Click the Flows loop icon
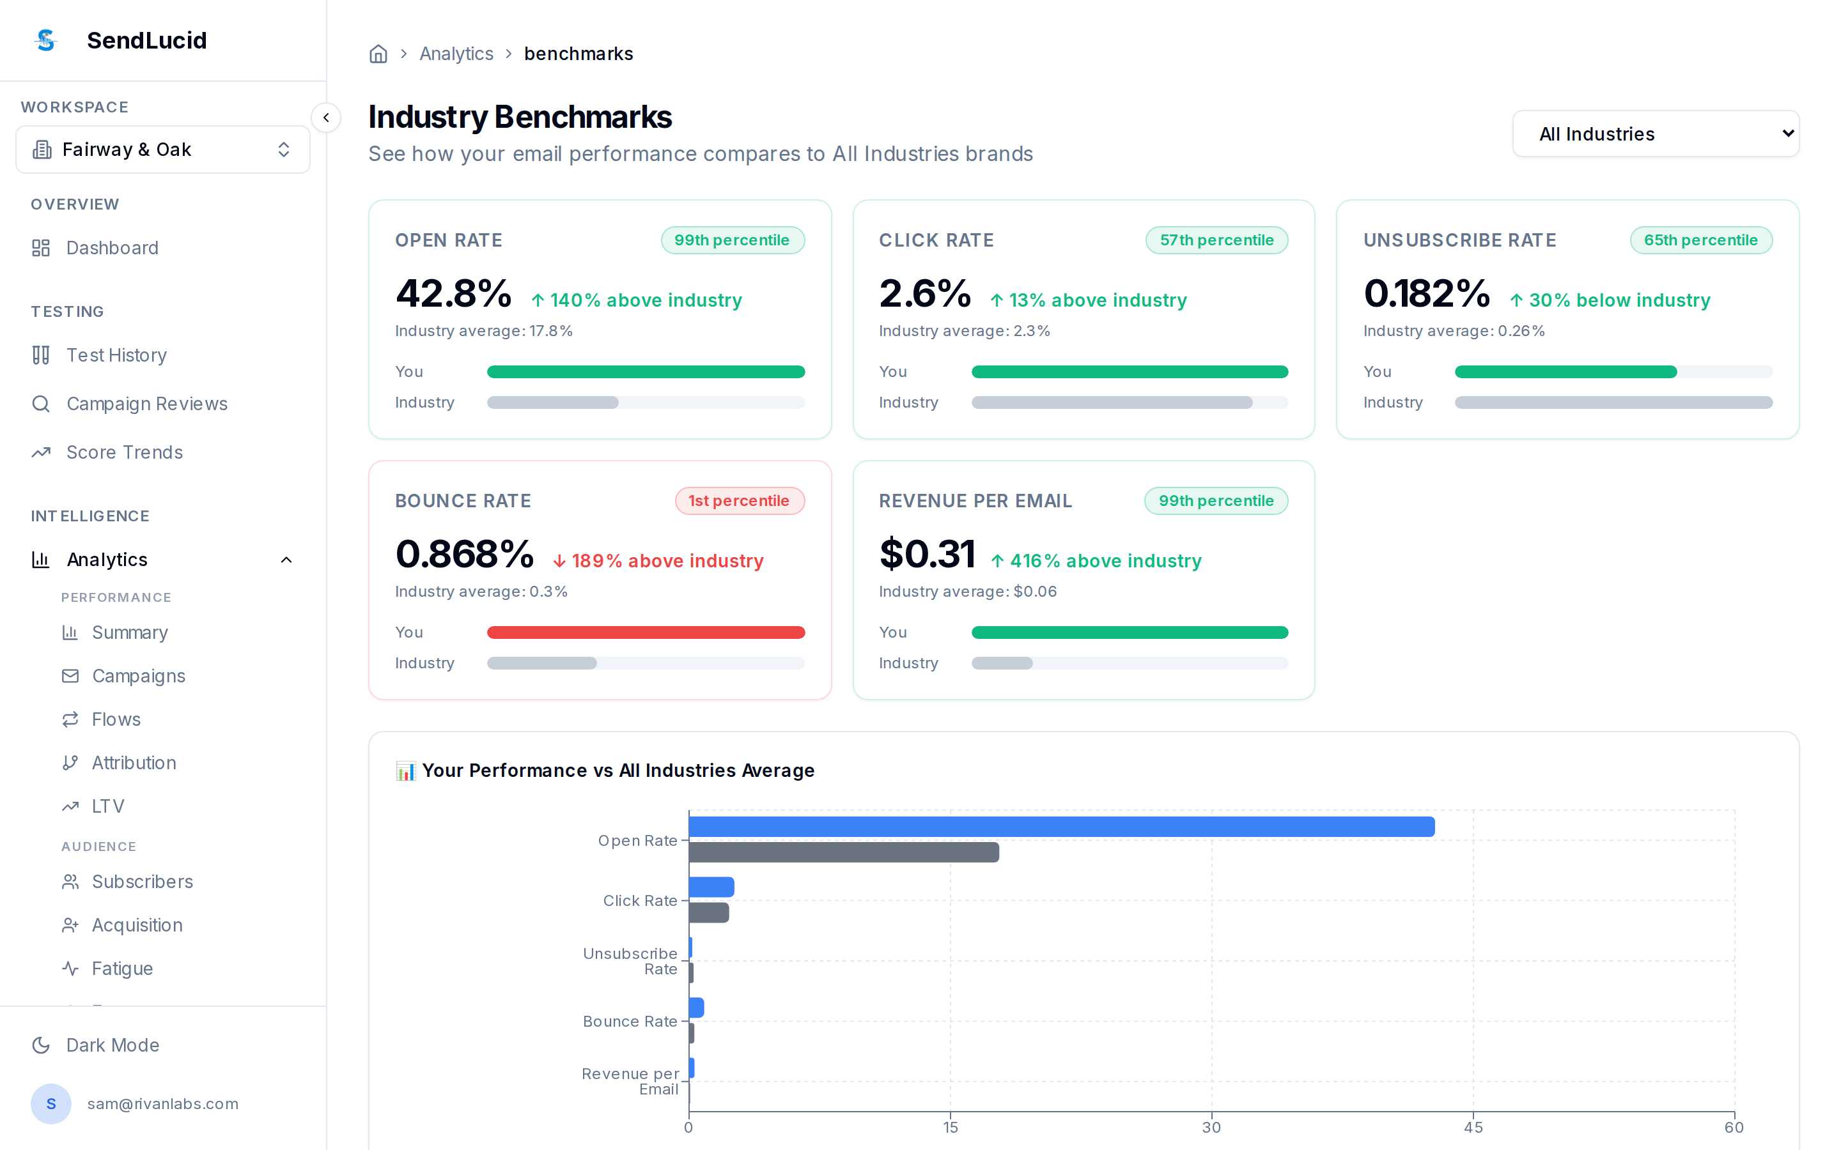 [70, 719]
